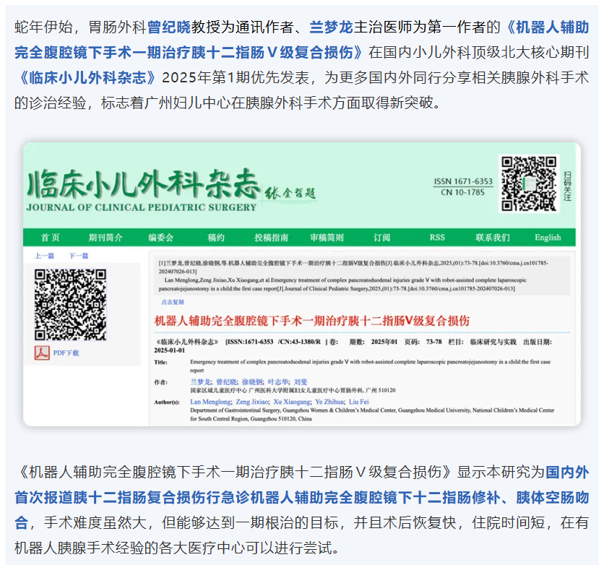The height and width of the screenshot is (565, 604).
Task: Click the 点击复制 citation copy link
Action: click(173, 302)
